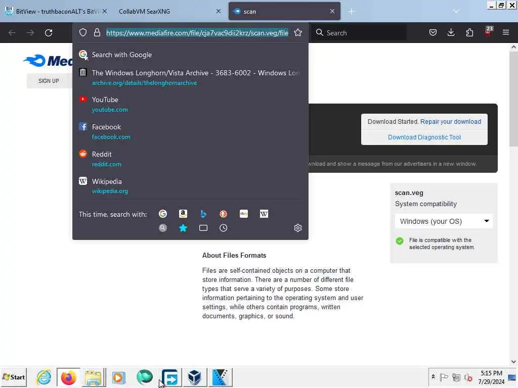
Task: Show hidden tray icons arrow
Action: coord(433,377)
